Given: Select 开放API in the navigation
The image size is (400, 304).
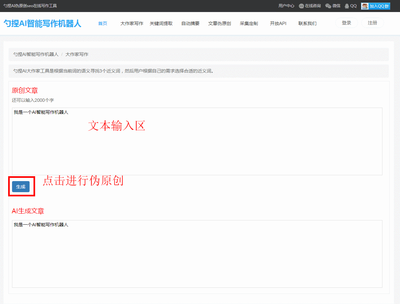Looking at the screenshot, I should 278,23.
